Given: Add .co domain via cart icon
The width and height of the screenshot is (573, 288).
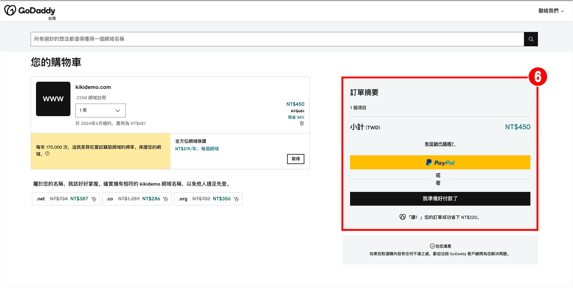Looking at the screenshot, I should tap(165, 199).
